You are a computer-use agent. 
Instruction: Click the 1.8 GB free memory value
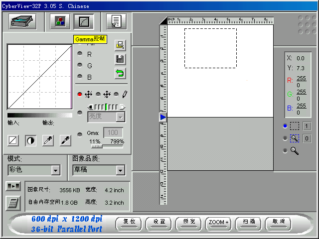[x=69, y=203]
